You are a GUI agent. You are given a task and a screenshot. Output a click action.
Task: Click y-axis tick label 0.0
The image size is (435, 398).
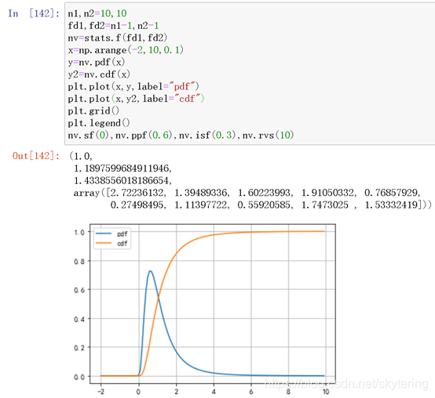pos(79,377)
